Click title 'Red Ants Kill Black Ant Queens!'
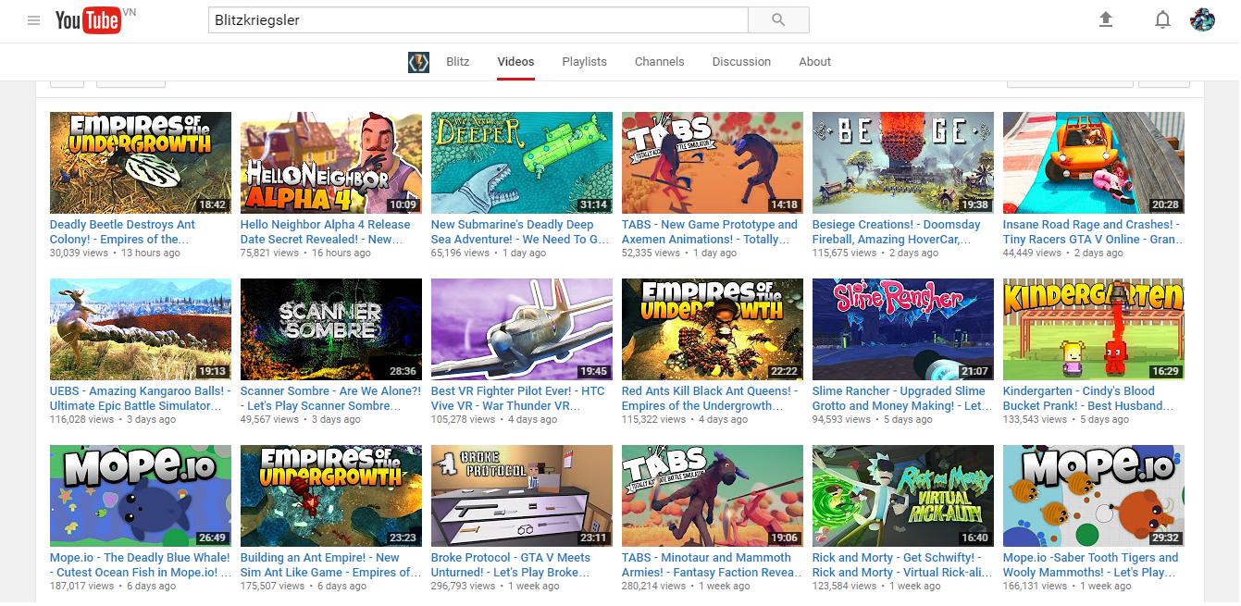 [x=711, y=398]
